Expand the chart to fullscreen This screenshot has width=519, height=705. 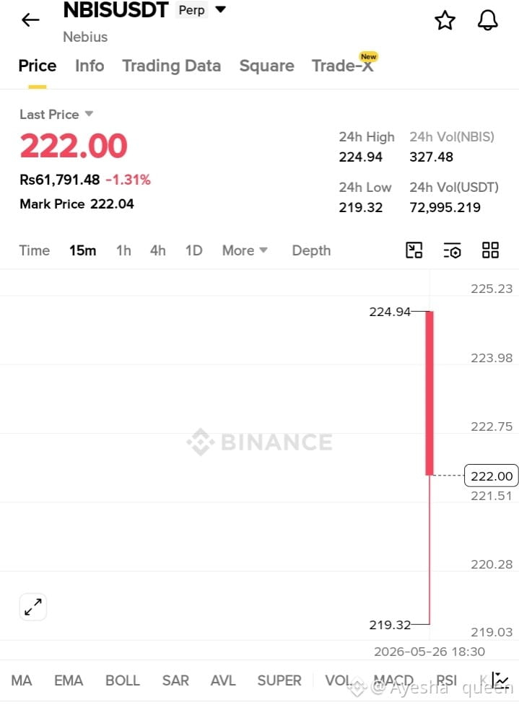33,607
